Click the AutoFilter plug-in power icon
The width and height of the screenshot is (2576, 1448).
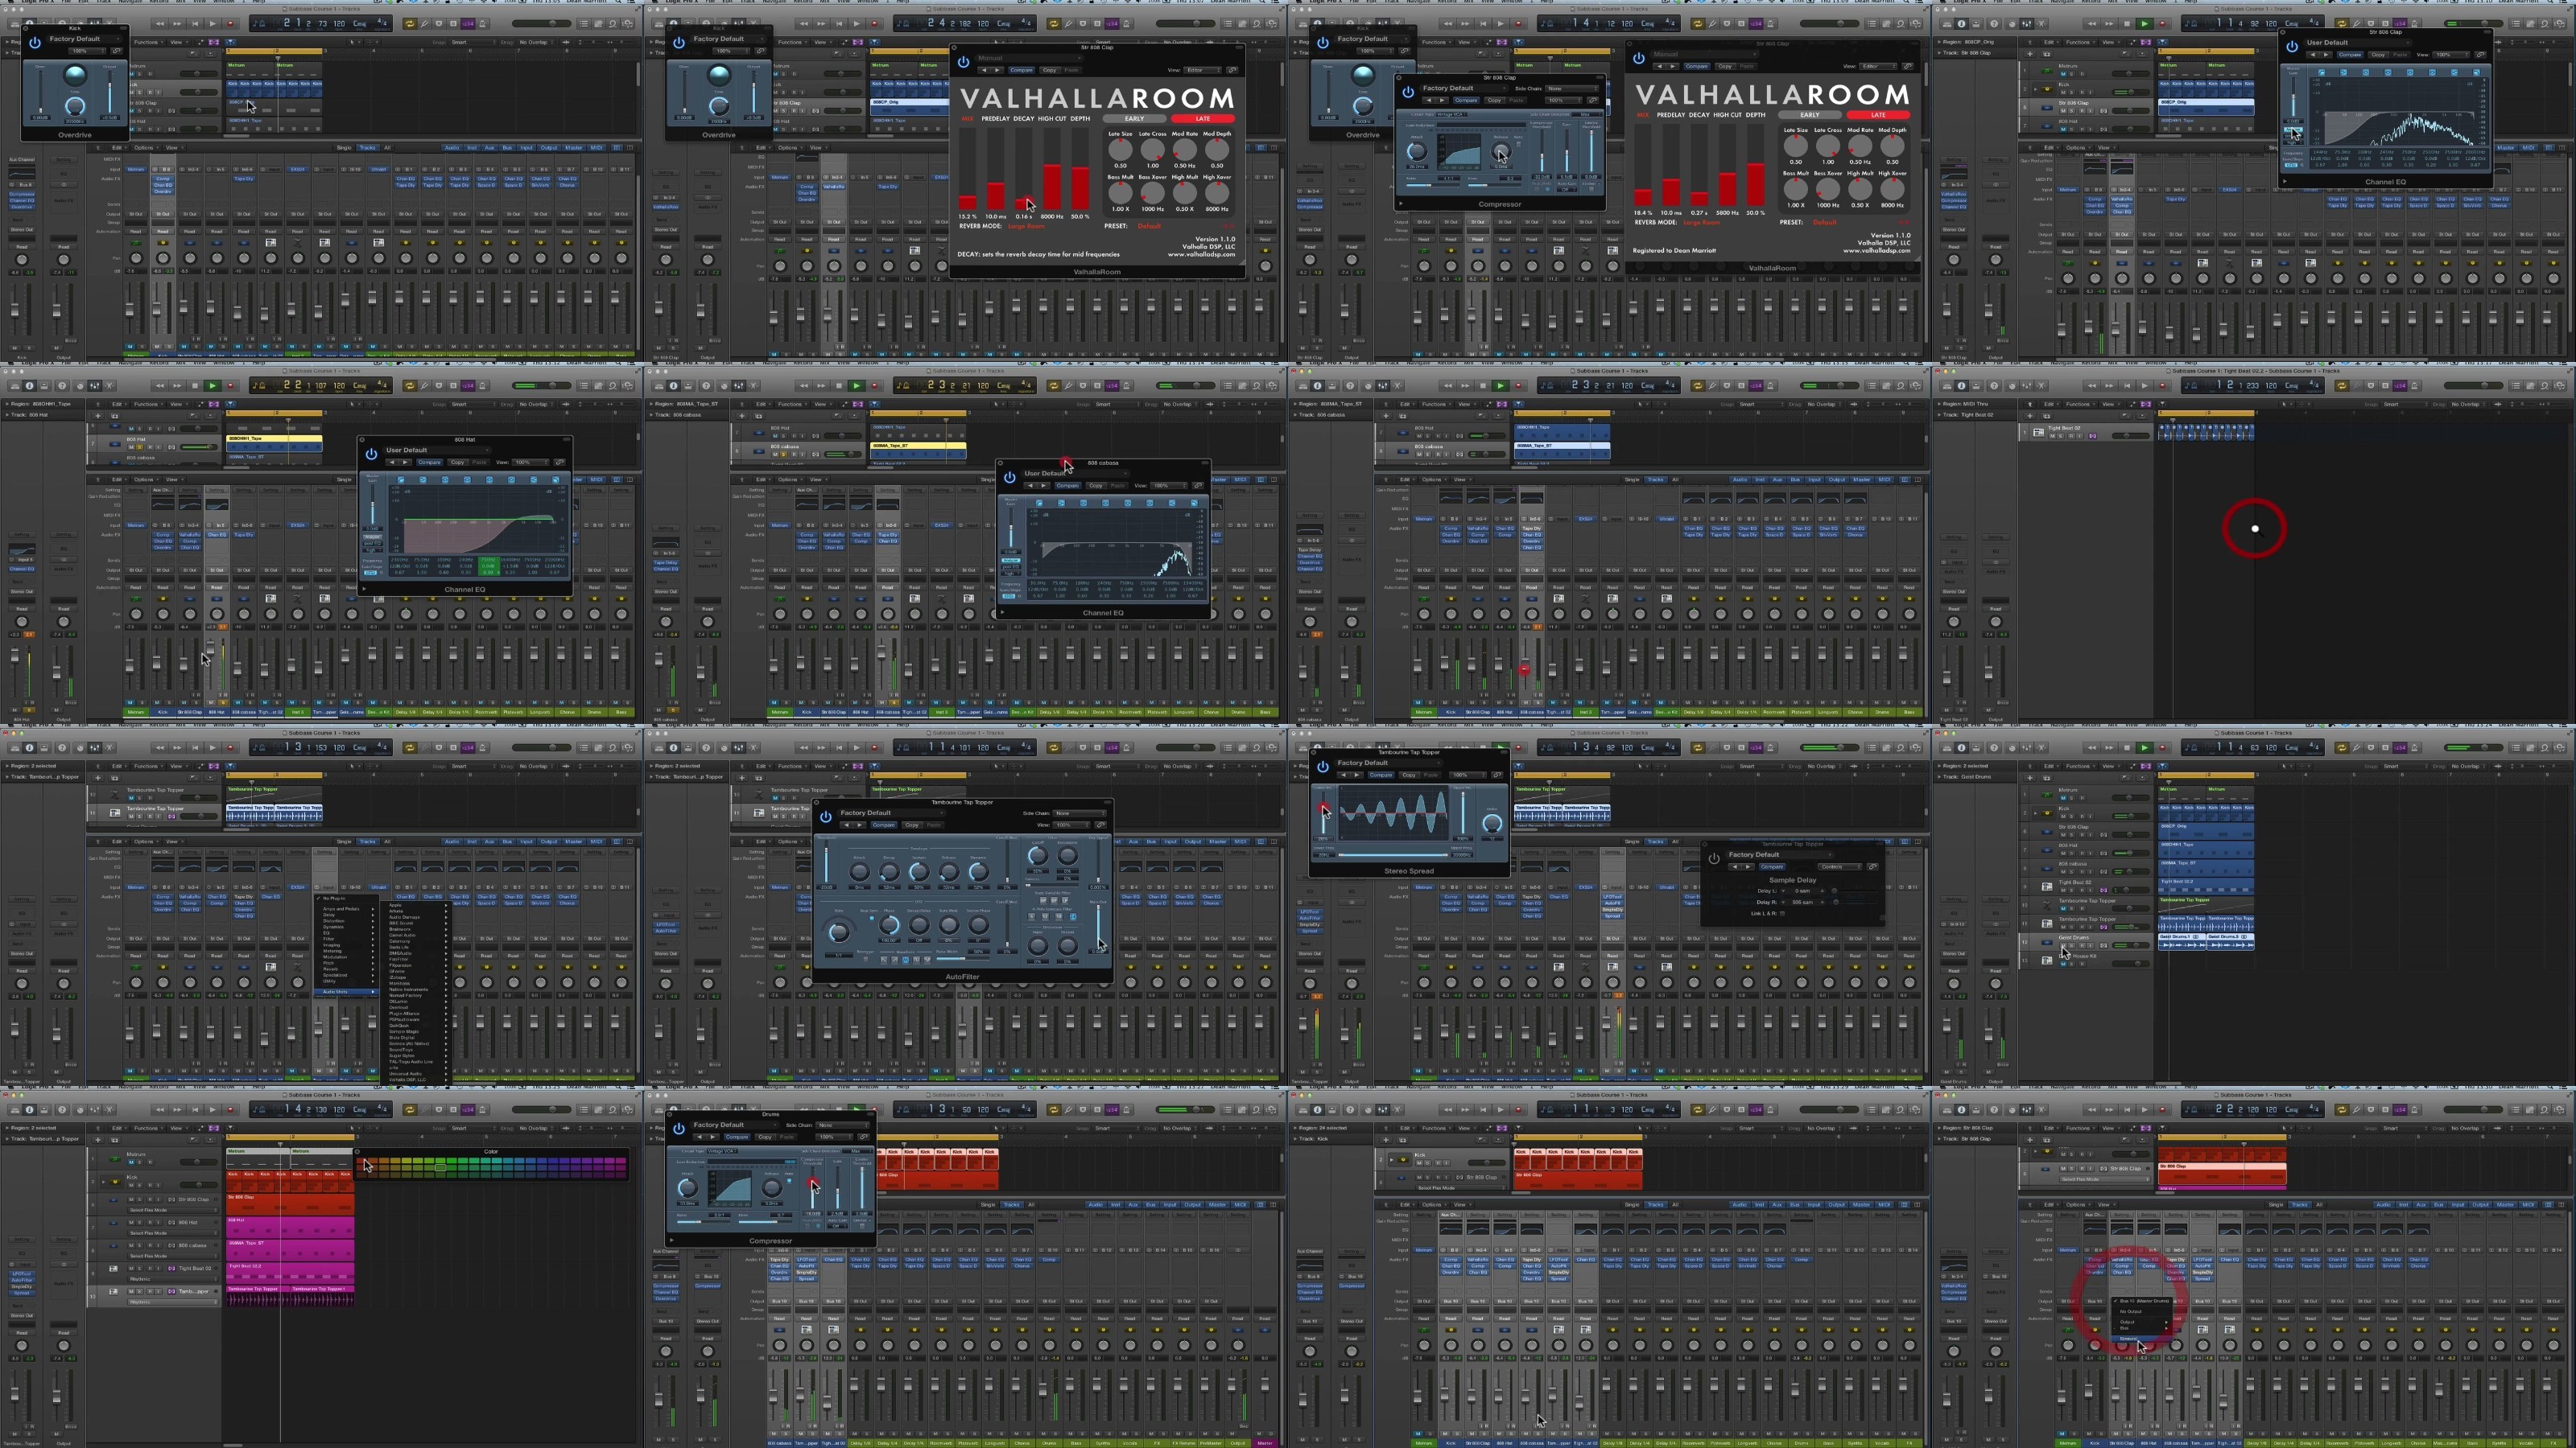(825, 817)
